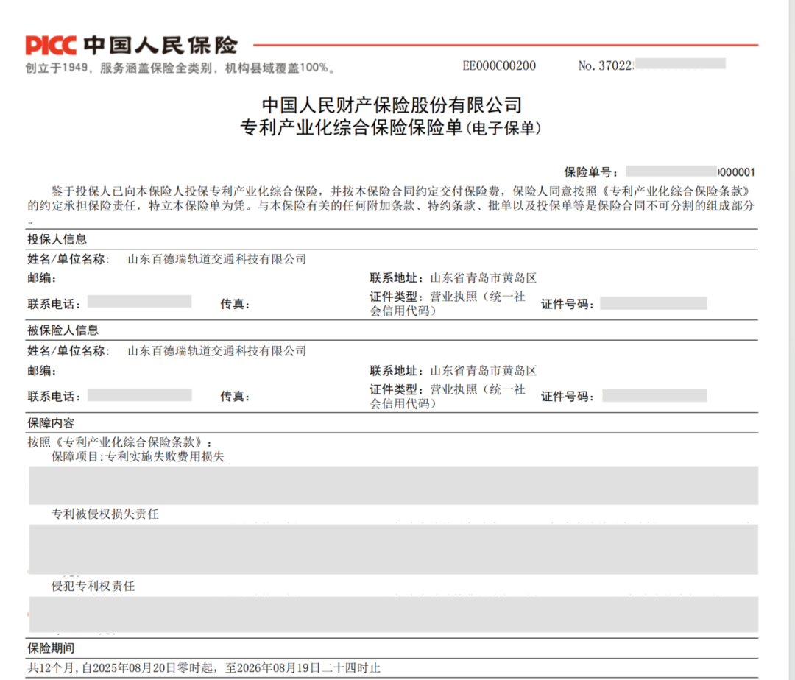The image size is (795, 680).
Task: Click the redacted phone field under 投保人信息
Action: coord(139,302)
